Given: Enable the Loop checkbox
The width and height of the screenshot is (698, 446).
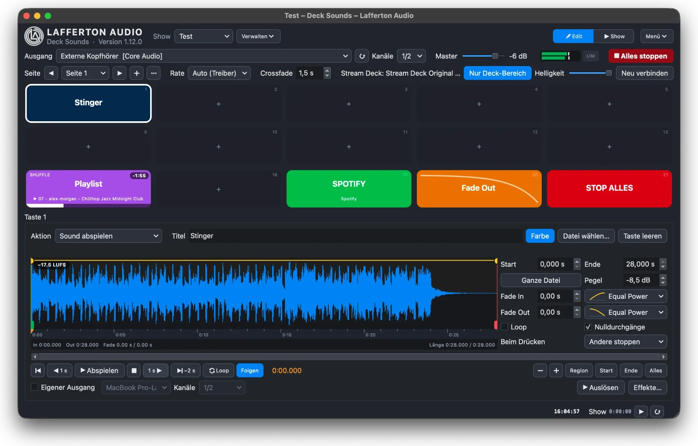Looking at the screenshot, I should tap(505, 327).
